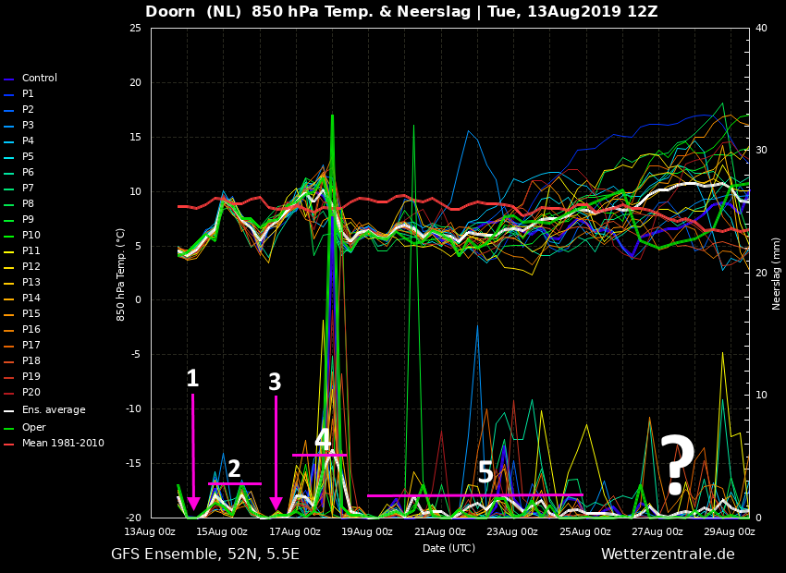
Task: Click the 'P10' legend label
Action: (x=31, y=235)
